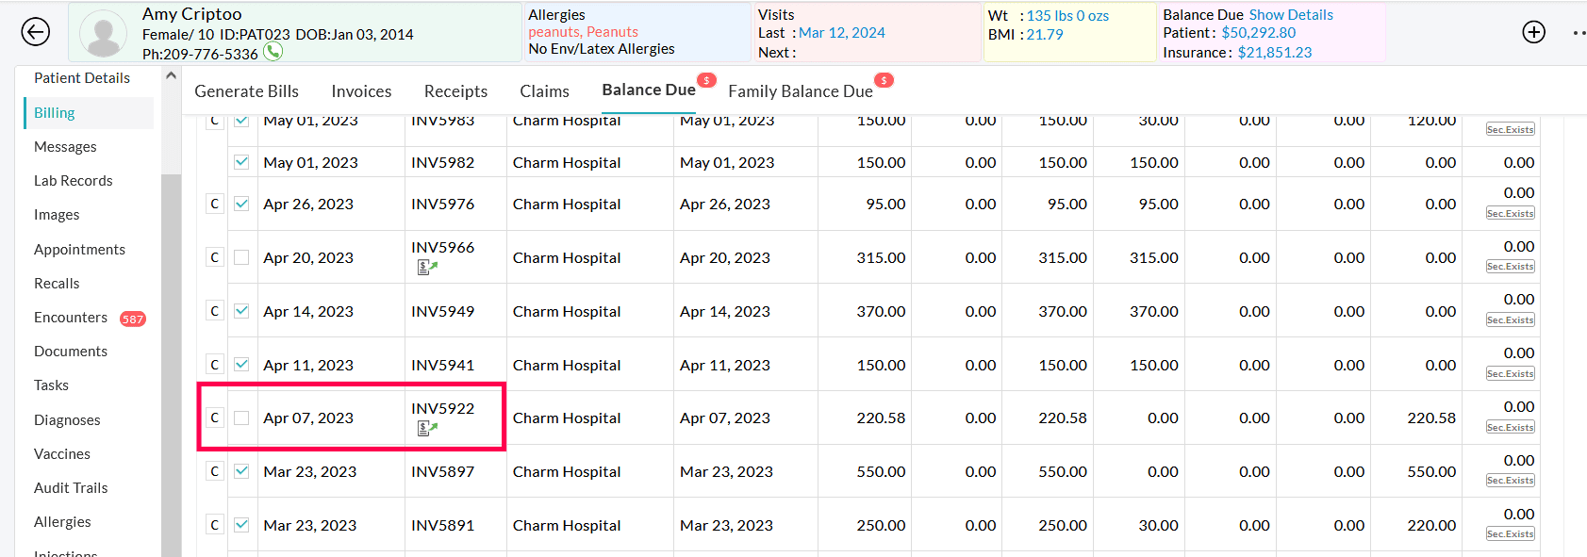The image size is (1587, 557).
Task: Click the payment sent icon under INV5966
Action: tap(425, 268)
